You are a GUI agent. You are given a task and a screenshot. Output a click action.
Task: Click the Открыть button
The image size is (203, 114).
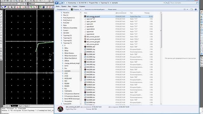pos(75,9)
